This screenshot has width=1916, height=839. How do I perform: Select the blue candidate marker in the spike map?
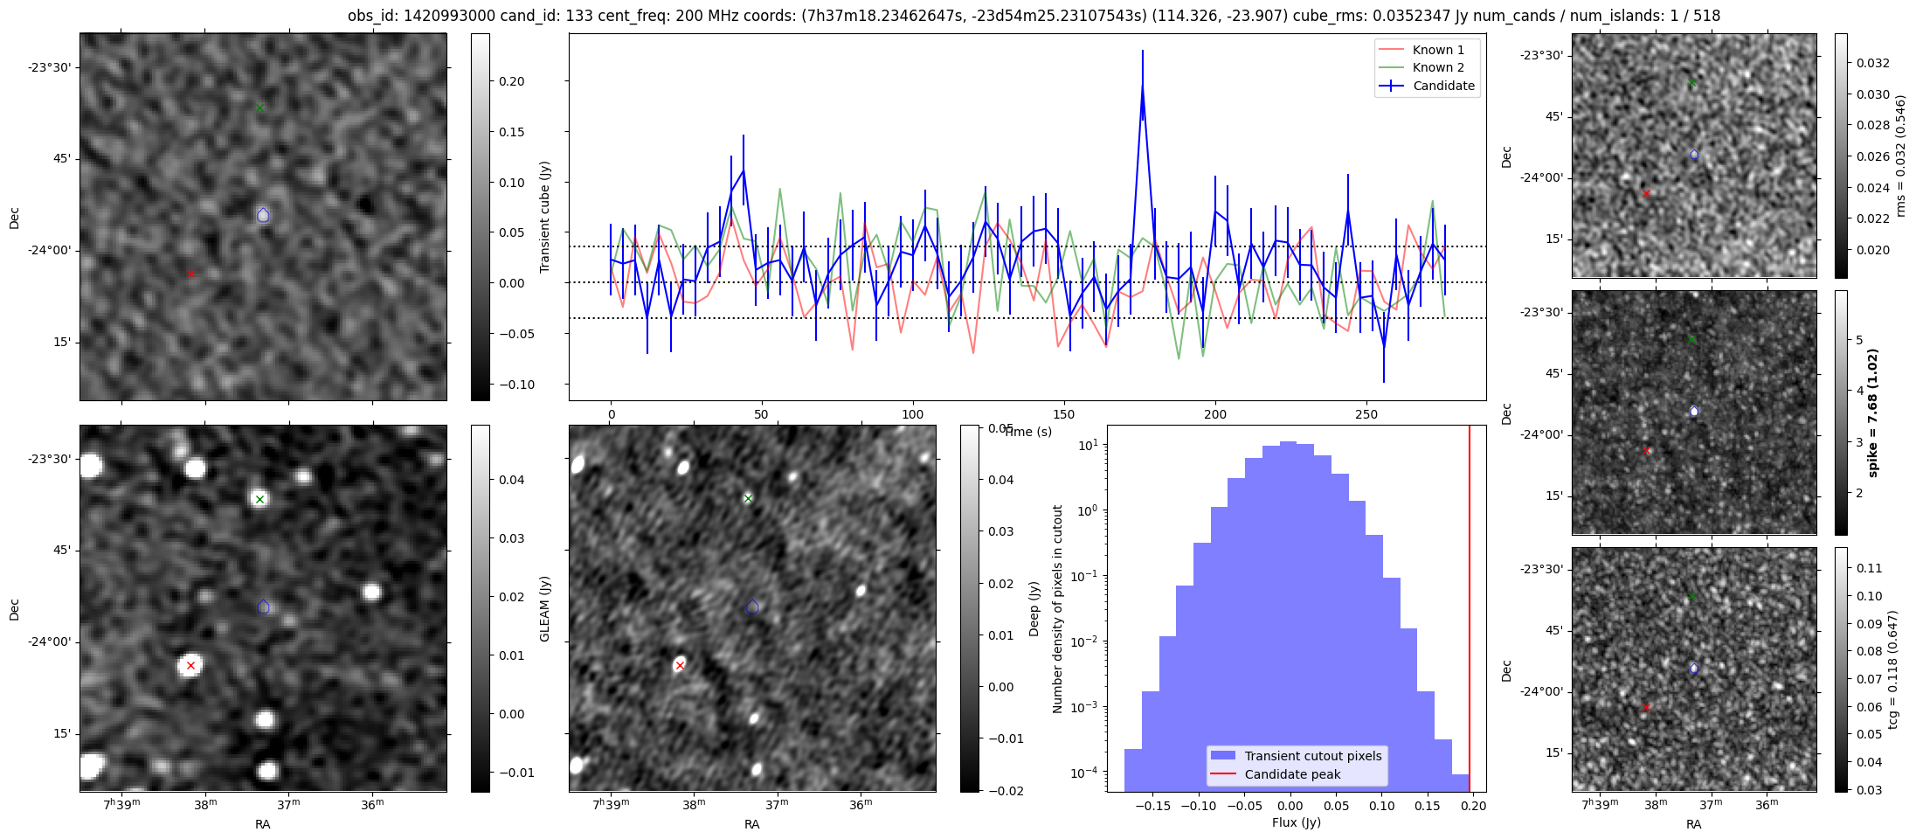(1694, 411)
